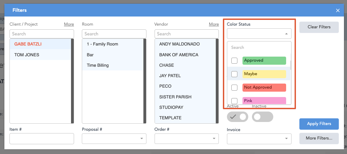Click More link beside Vendor
This screenshot has height=154, width=347.
click(214, 24)
